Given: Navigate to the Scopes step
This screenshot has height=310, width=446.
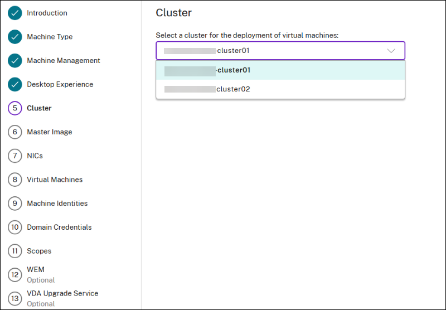Looking at the screenshot, I should tap(39, 251).
